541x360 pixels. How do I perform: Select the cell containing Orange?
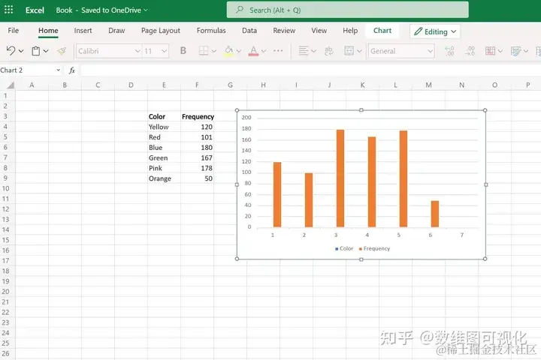pyautogui.click(x=164, y=178)
